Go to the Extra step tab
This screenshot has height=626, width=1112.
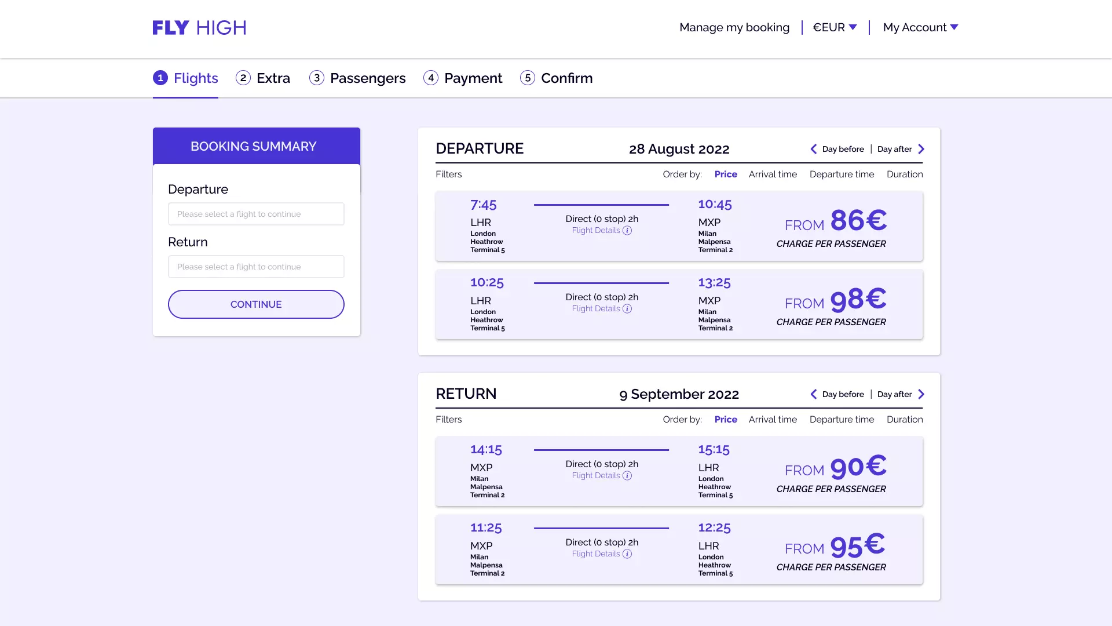pyautogui.click(x=263, y=78)
